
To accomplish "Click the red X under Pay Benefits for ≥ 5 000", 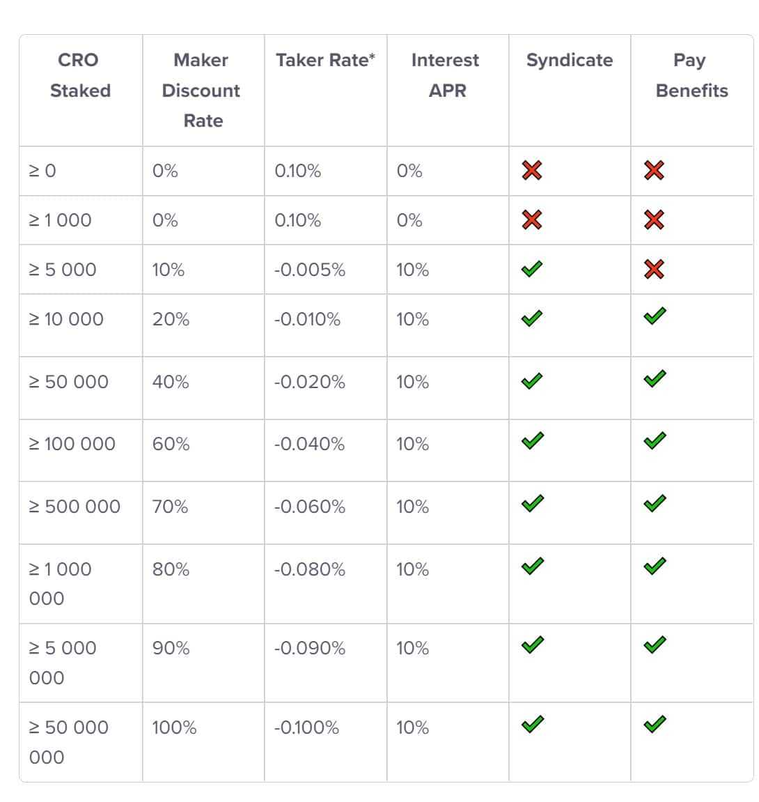I will (654, 269).
